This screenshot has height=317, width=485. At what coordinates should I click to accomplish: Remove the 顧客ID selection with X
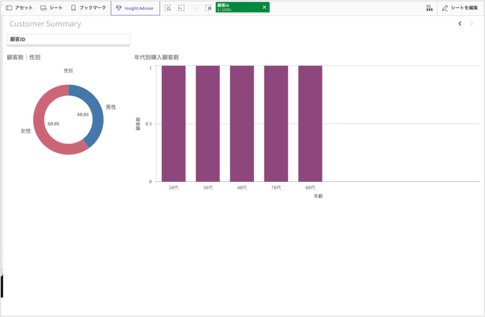pyautogui.click(x=264, y=8)
